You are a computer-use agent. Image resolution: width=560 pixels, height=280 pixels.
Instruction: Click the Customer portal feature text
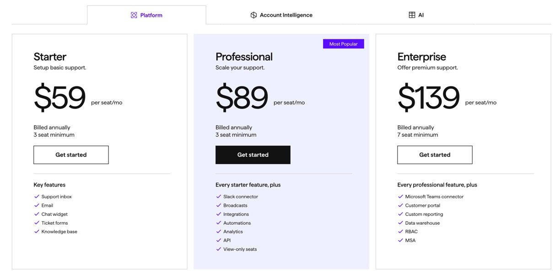click(422, 205)
